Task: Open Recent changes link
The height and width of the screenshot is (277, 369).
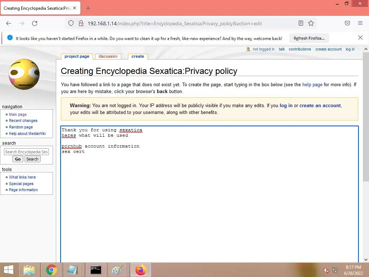Action: 23,120
